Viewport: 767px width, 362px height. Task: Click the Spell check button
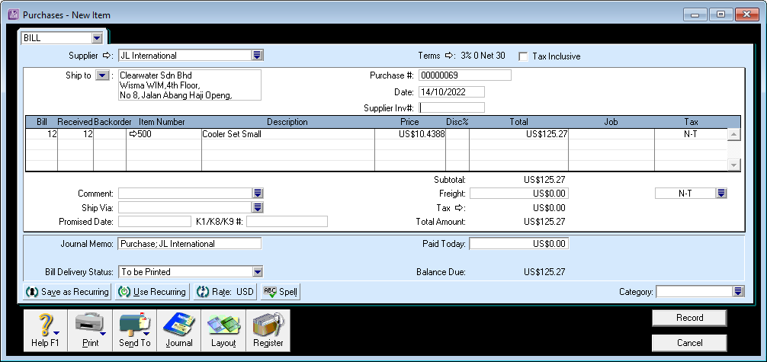coord(280,291)
